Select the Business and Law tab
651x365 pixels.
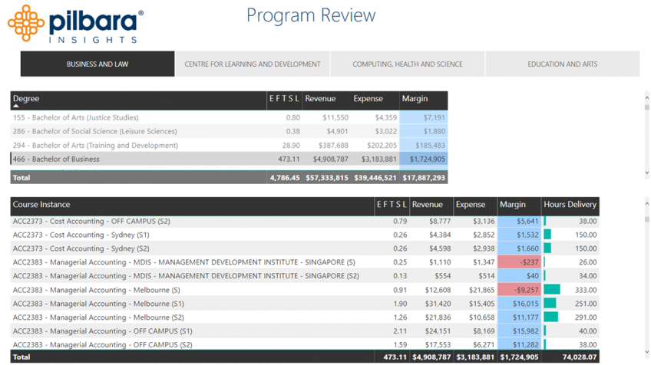coord(97,64)
